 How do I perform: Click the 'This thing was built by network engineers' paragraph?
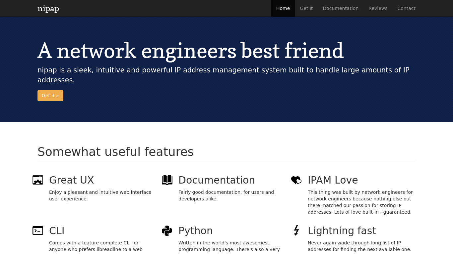[360, 202]
